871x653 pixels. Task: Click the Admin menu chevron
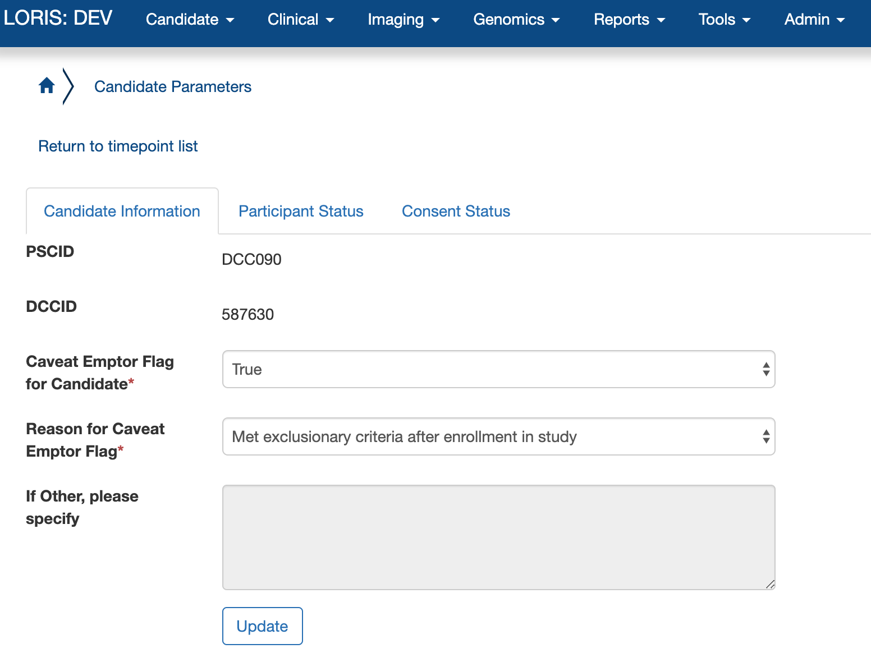click(841, 20)
